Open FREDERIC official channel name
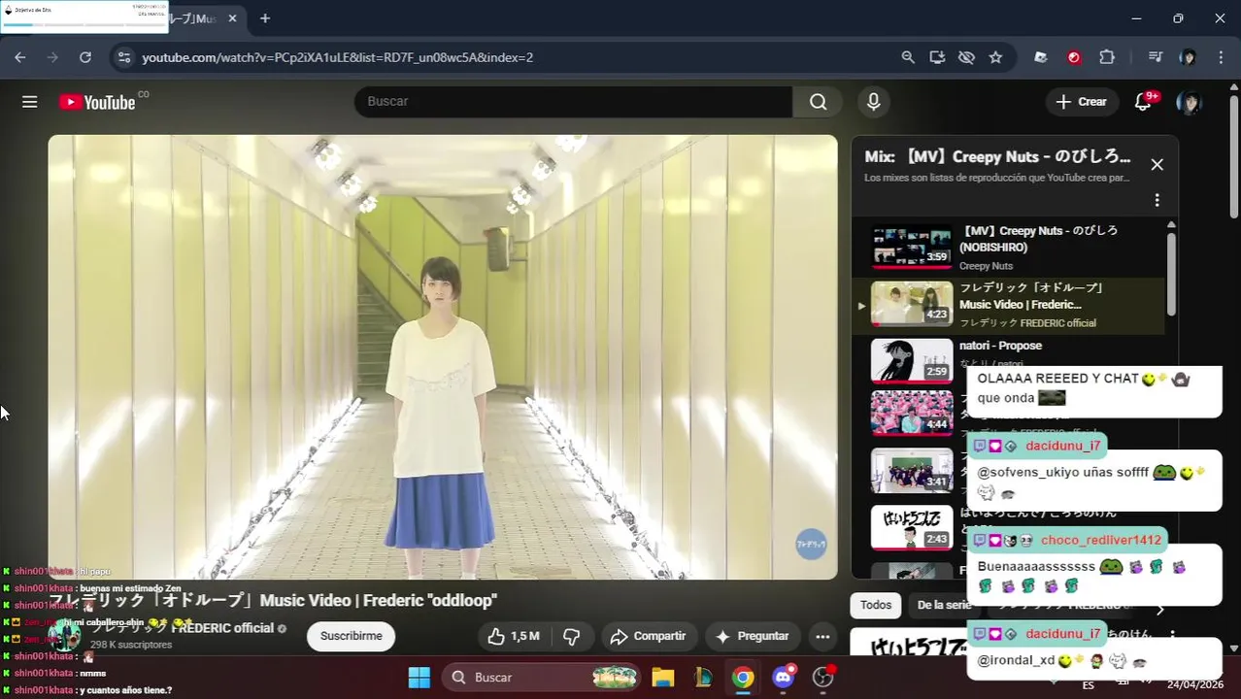Viewport: 1241px width, 699px height. pos(183,628)
